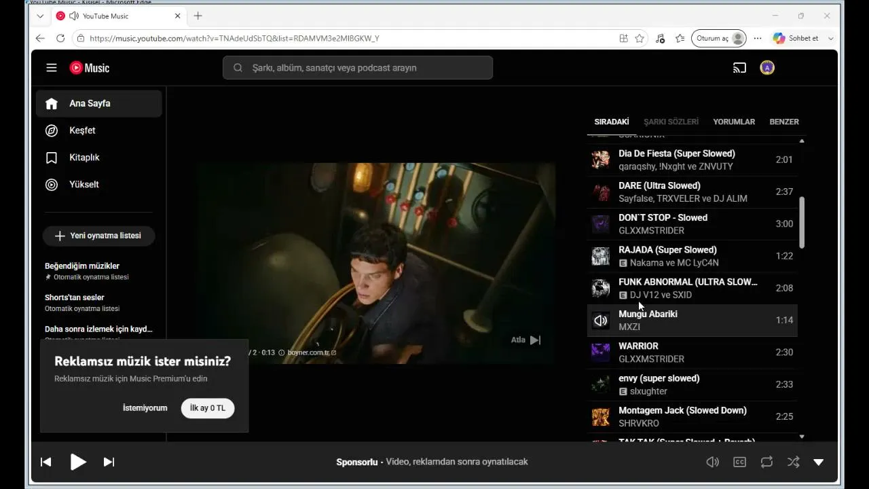Click the queue scroll-down arrow
869x489 pixels.
[802, 437]
